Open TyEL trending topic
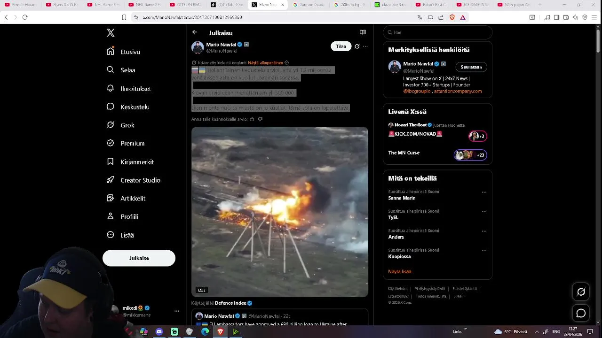This screenshot has height=338, width=602. click(393, 218)
